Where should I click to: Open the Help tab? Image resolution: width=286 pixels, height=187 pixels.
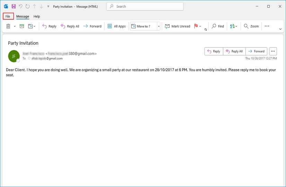[x=37, y=16]
